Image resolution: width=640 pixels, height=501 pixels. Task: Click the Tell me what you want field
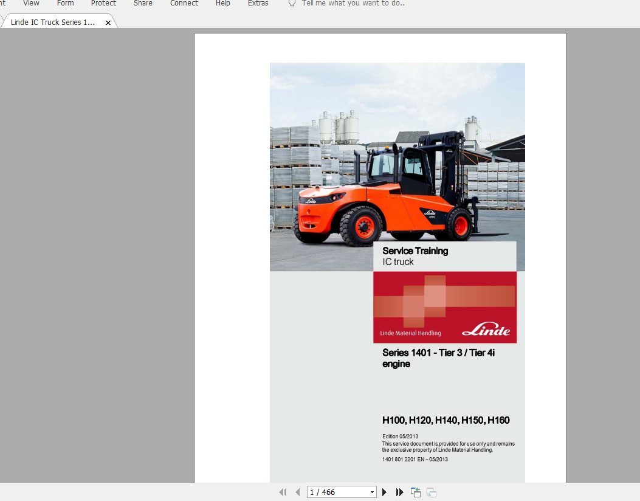coord(353,3)
